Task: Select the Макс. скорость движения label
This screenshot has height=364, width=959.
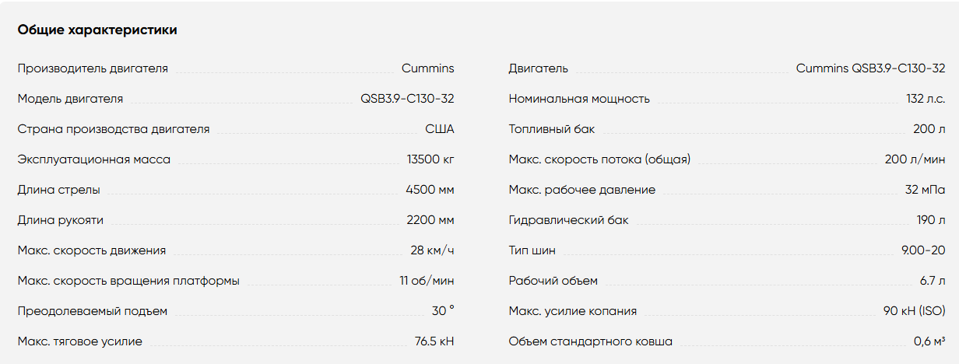Action: pos(92,250)
